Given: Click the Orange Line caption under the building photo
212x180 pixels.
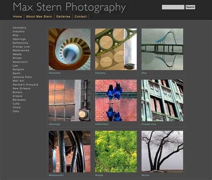Looking at the screenshot, I should (149, 124).
